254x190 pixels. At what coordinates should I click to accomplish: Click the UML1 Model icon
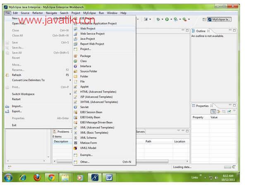pos(75,148)
